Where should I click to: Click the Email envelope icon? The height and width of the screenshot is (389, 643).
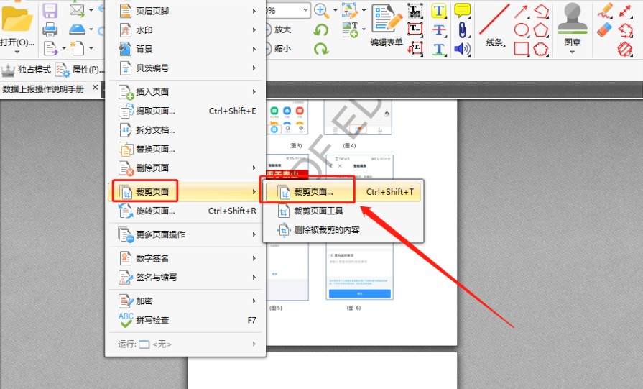77,10
